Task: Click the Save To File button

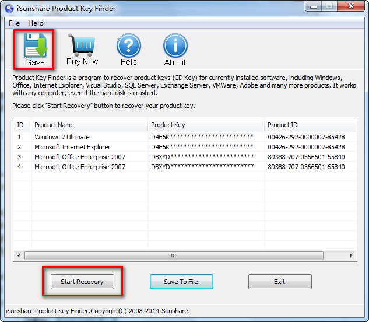Action: pyautogui.click(x=181, y=282)
